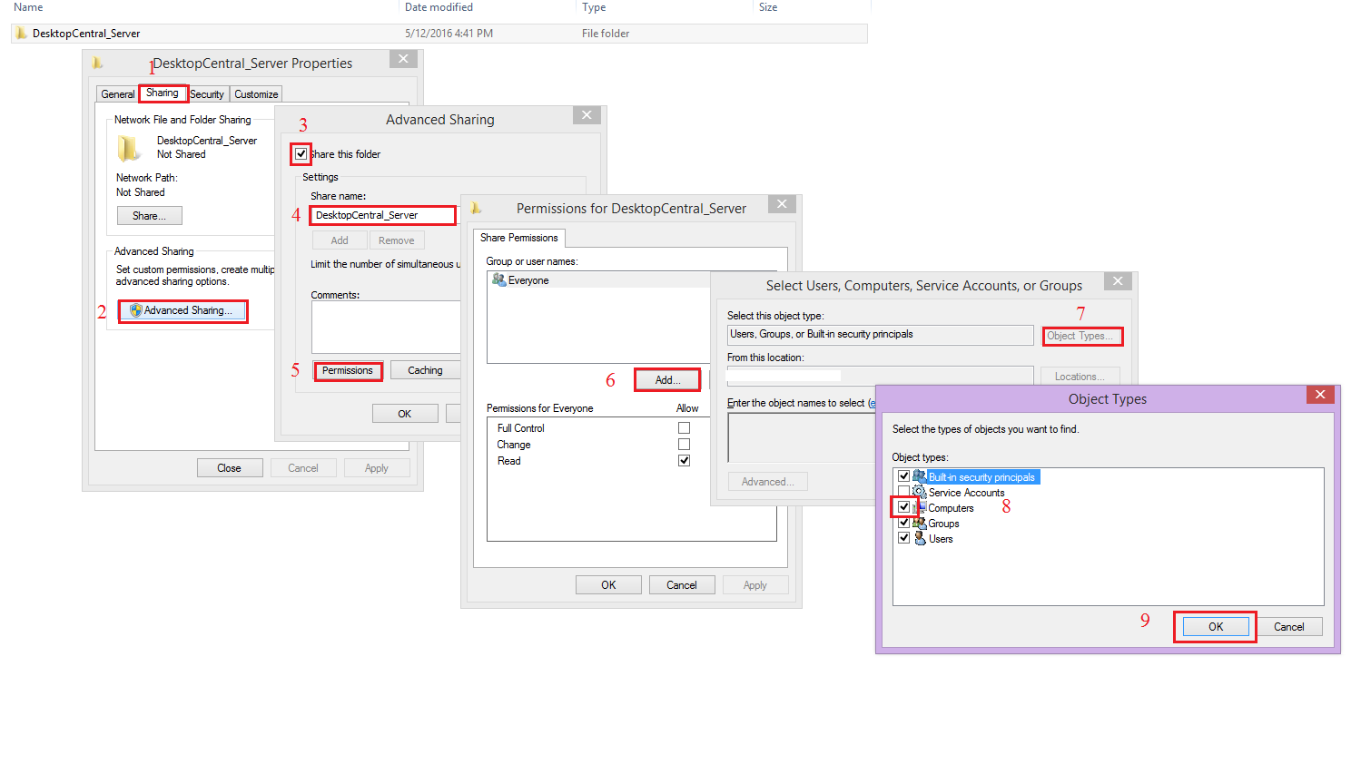Click the object names to select text box
The height and width of the screenshot is (774, 1361).
pyautogui.click(x=802, y=437)
